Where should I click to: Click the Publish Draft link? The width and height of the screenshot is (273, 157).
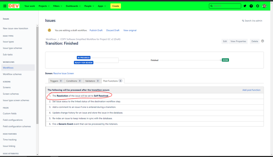[96, 30]
